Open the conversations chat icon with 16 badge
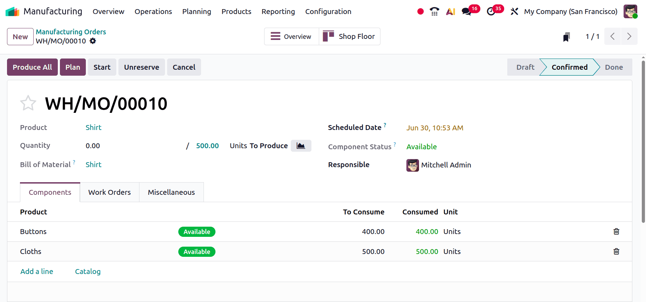646x302 pixels. pos(466,12)
